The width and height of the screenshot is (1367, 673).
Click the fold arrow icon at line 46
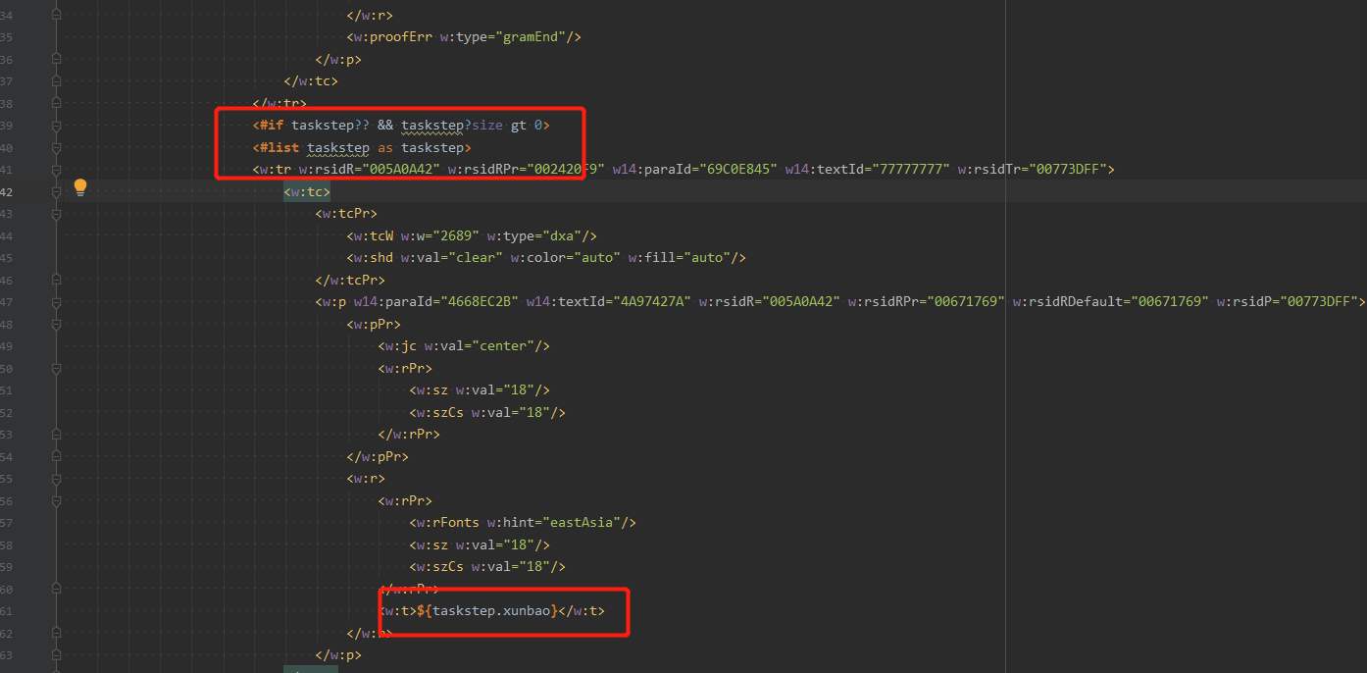[x=56, y=280]
